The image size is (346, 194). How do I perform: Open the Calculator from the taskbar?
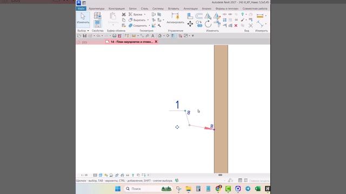click(x=198, y=189)
